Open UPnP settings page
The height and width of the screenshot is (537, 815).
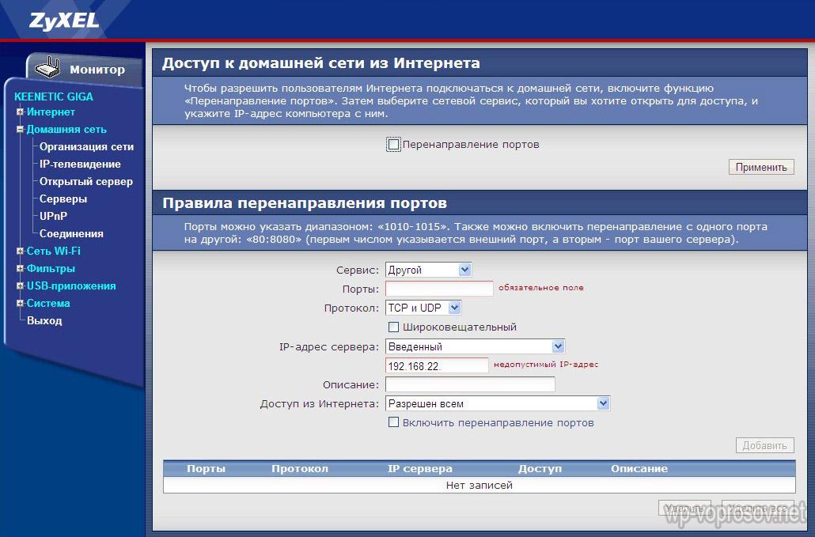(54, 216)
